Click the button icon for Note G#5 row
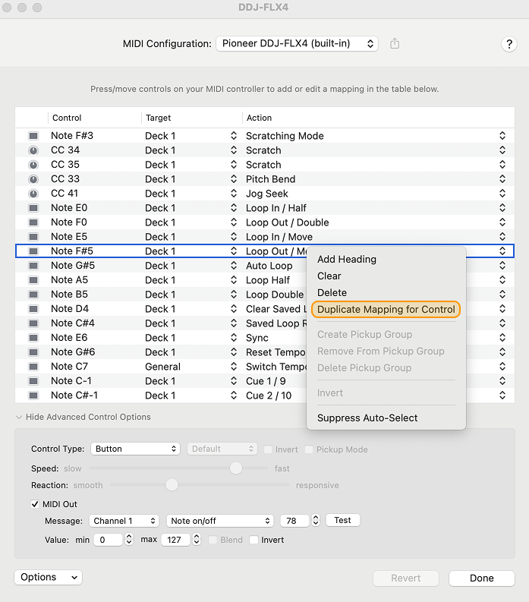The width and height of the screenshot is (529, 602). click(x=33, y=266)
